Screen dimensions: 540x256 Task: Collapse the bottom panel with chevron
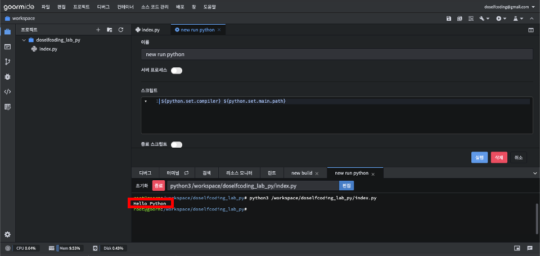pos(535,173)
